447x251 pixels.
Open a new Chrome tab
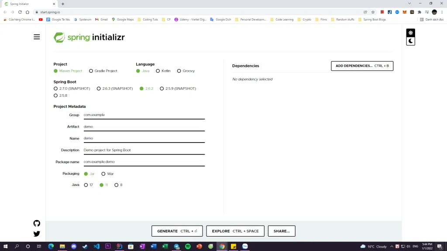coord(63,4)
